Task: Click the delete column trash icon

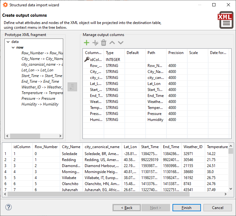Action: tap(104, 43)
